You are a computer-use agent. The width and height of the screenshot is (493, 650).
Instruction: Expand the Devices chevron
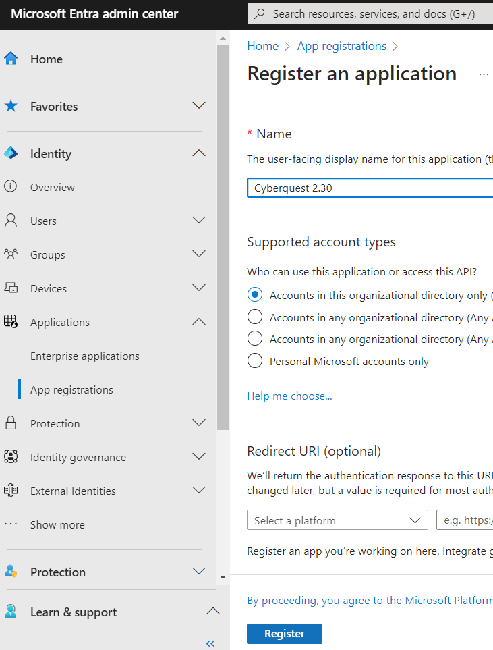(x=199, y=288)
